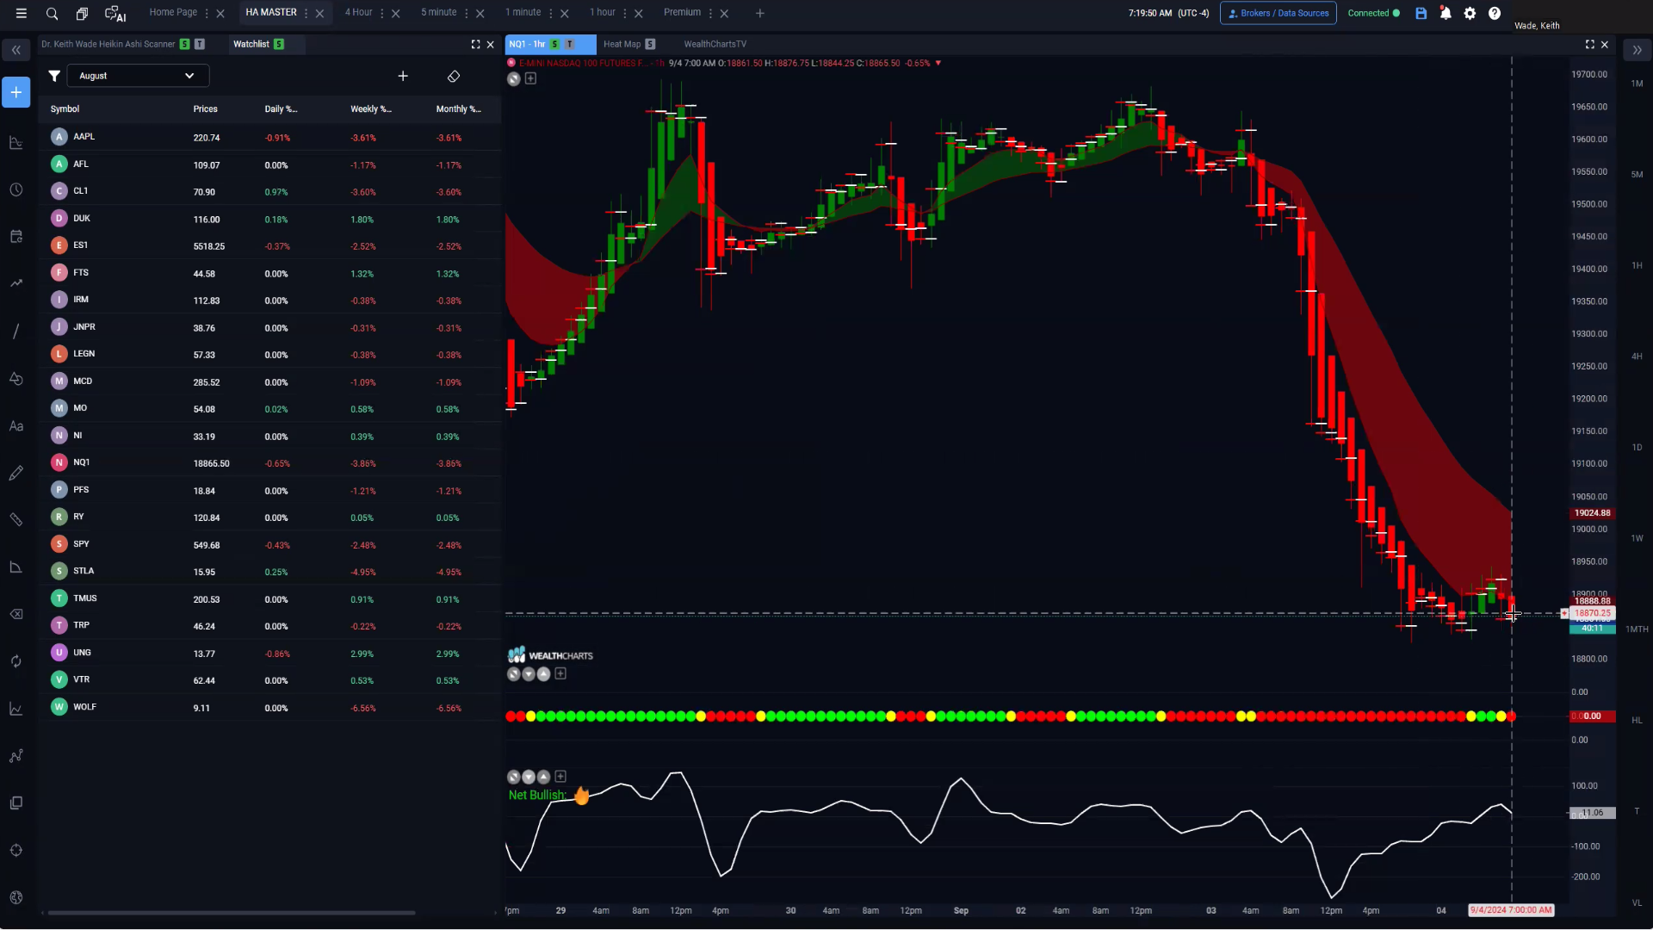Click the blue plus button in left sidebar
Viewport: 1653px width, 930px height.
click(x=16, y=92)
